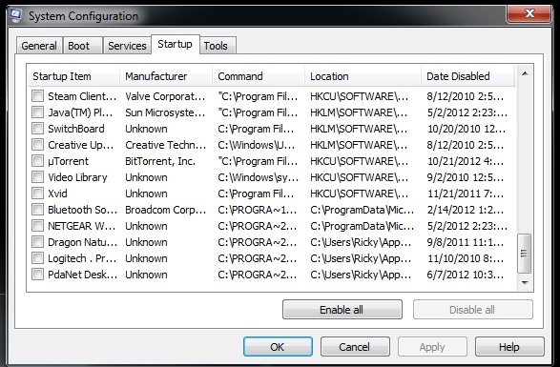This screenshot has height=367, width=560.
Task: Tick the Dragon Natural checkbox
Action: coord(37,242)
